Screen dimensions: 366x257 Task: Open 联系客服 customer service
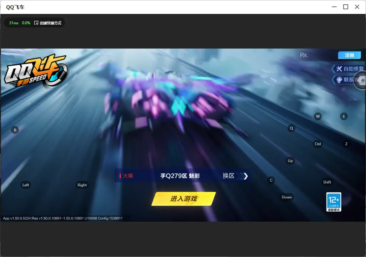pos(350,80)
